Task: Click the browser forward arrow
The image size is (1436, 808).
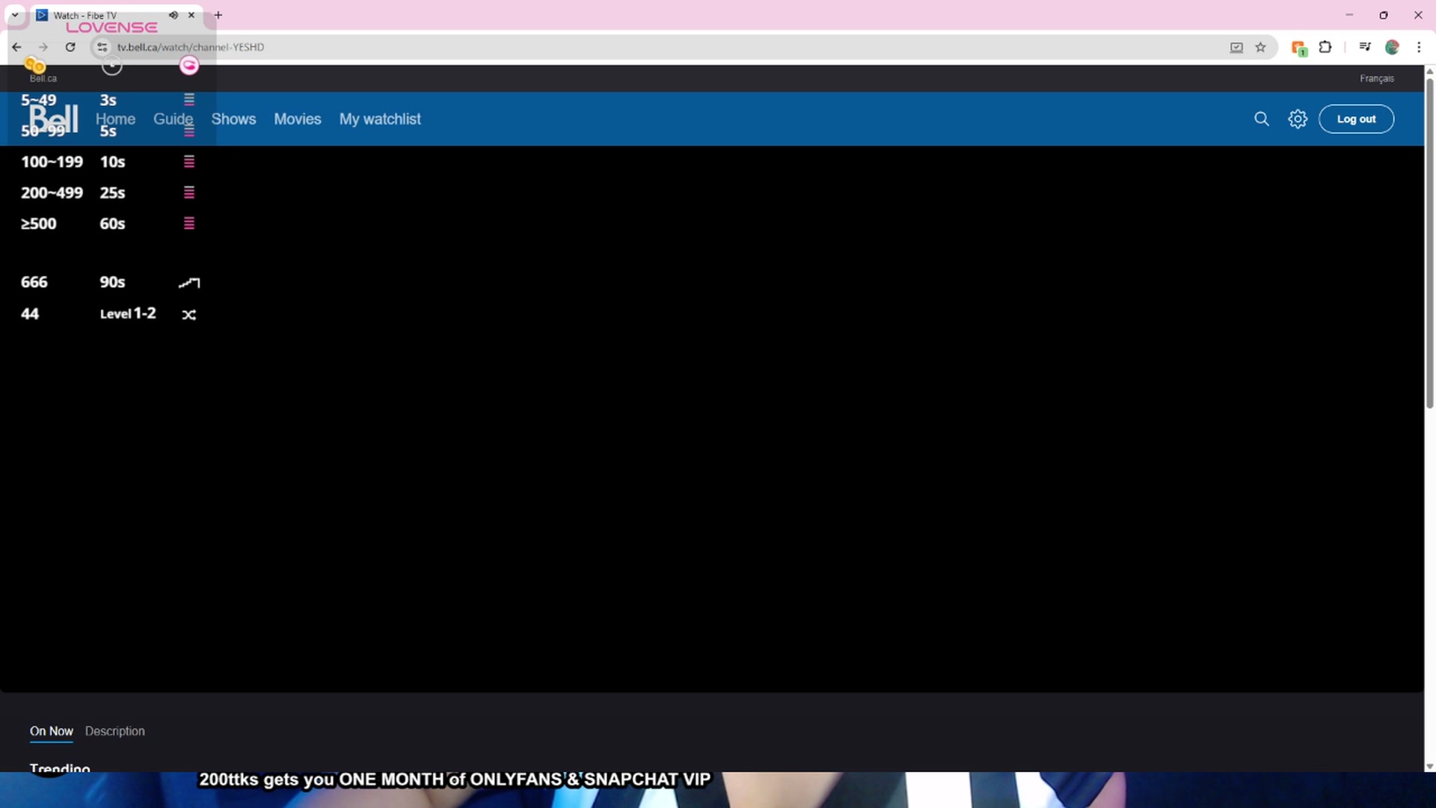Action: pyautogui.click(x=43, y=47)
